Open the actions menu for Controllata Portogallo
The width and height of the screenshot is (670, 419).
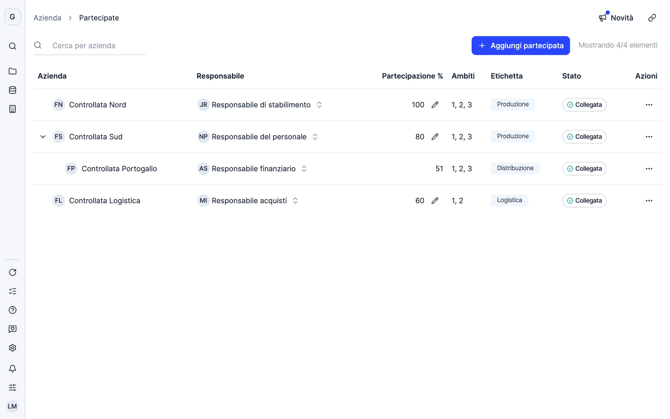tap(649, 169)
